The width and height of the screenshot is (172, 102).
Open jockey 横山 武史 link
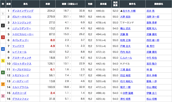coord(126,29)
